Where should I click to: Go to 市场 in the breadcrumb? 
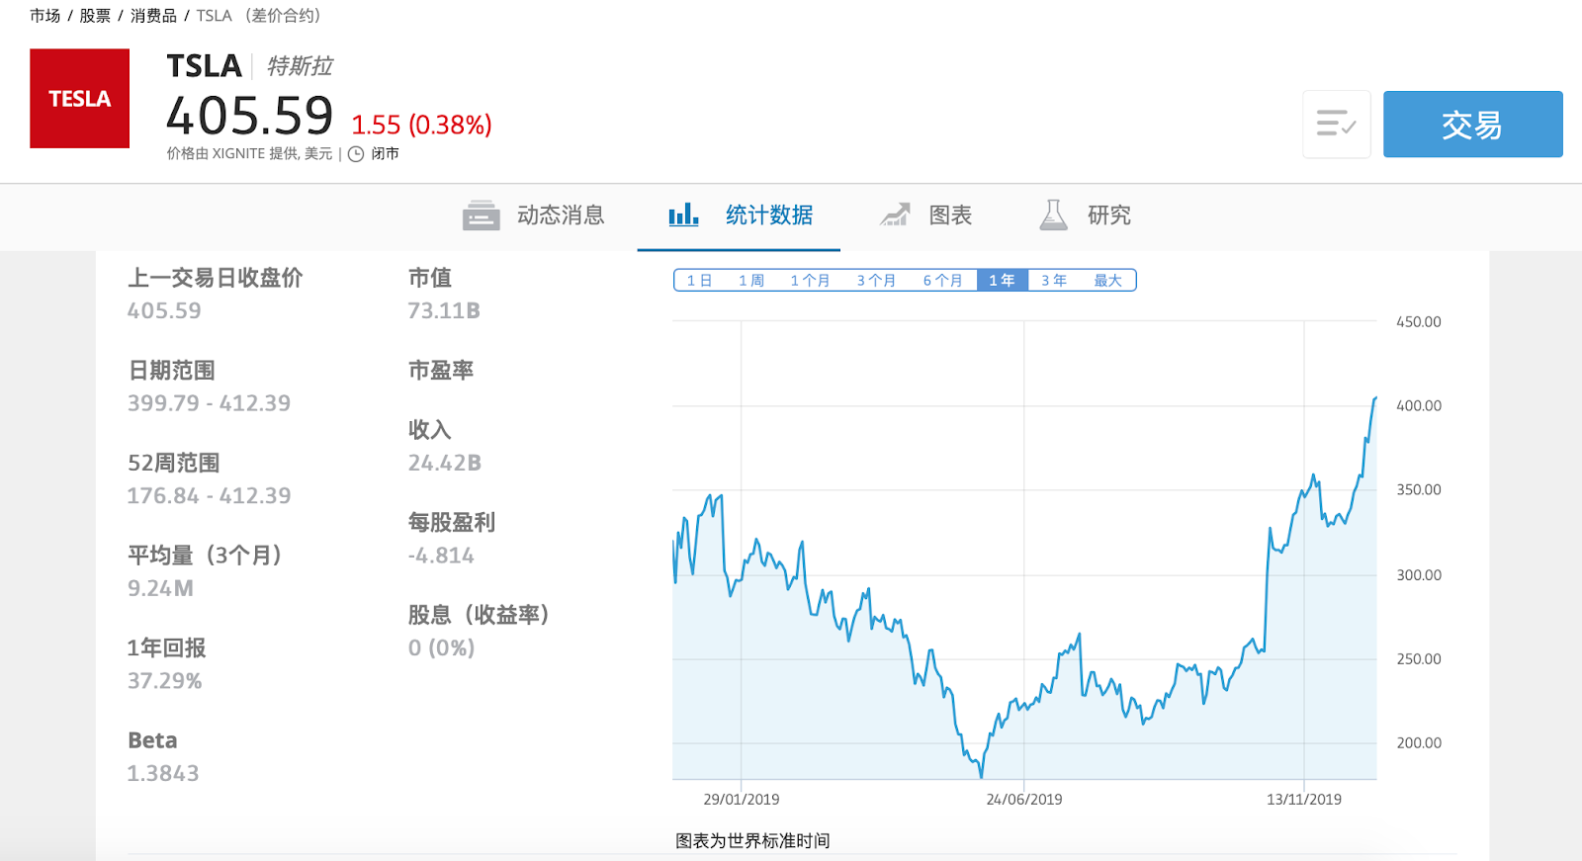pyautogui.click(x=44, y=16)
